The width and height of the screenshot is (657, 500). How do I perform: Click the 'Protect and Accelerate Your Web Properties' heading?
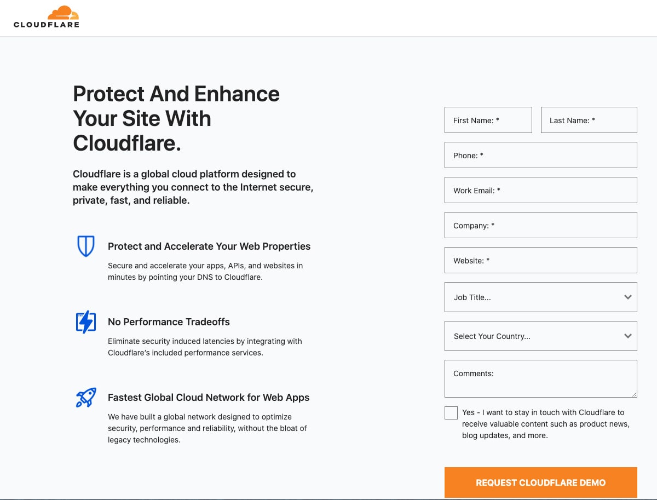(x=209, y=246)
